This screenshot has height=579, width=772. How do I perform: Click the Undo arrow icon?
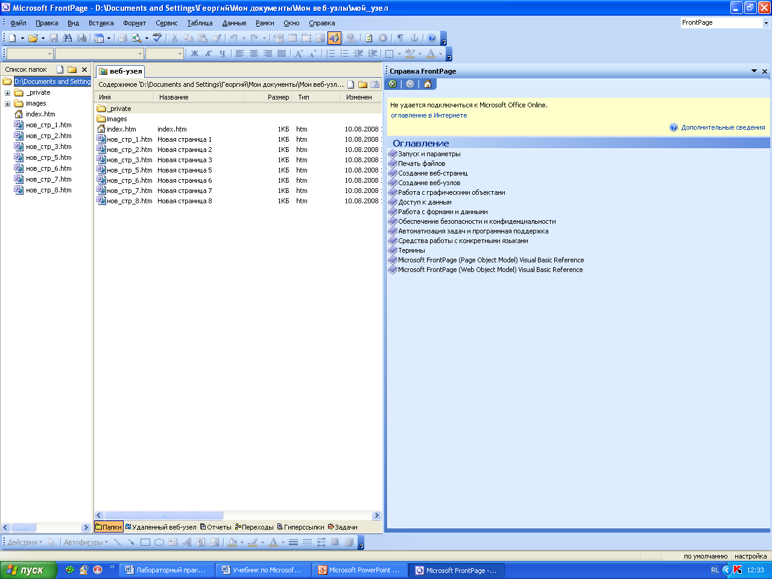[x=233, y=38]
